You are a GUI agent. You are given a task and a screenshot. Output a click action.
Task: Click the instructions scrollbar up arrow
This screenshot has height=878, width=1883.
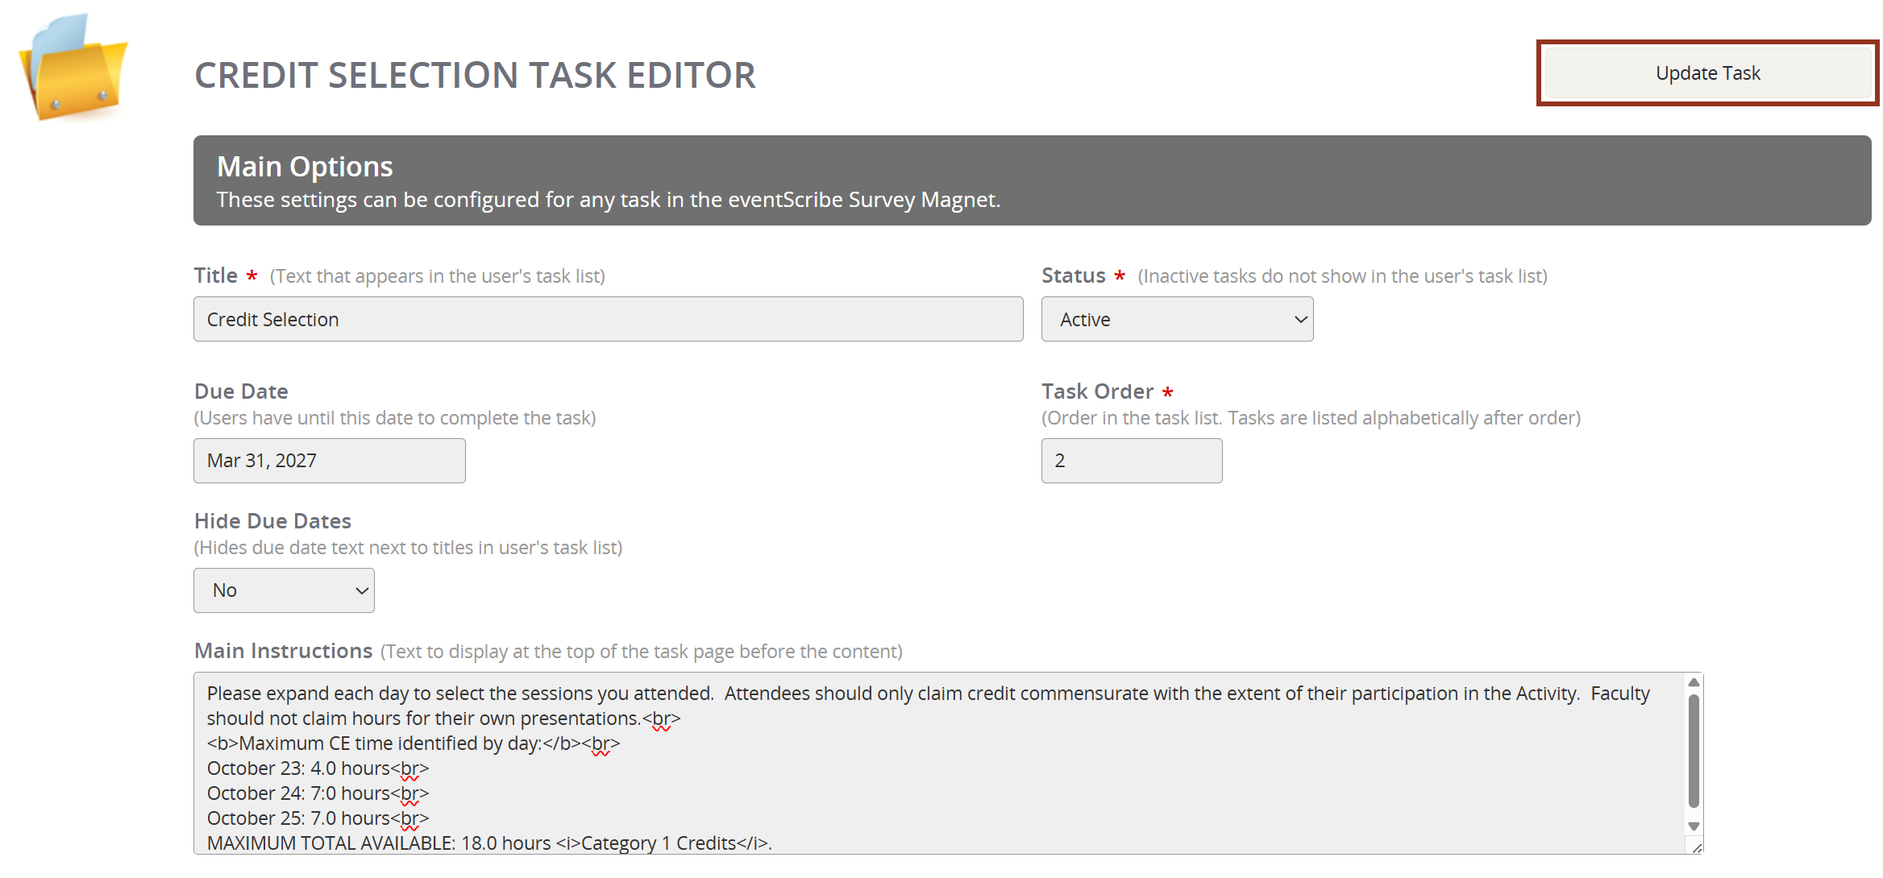click(x=1694, y=682)
